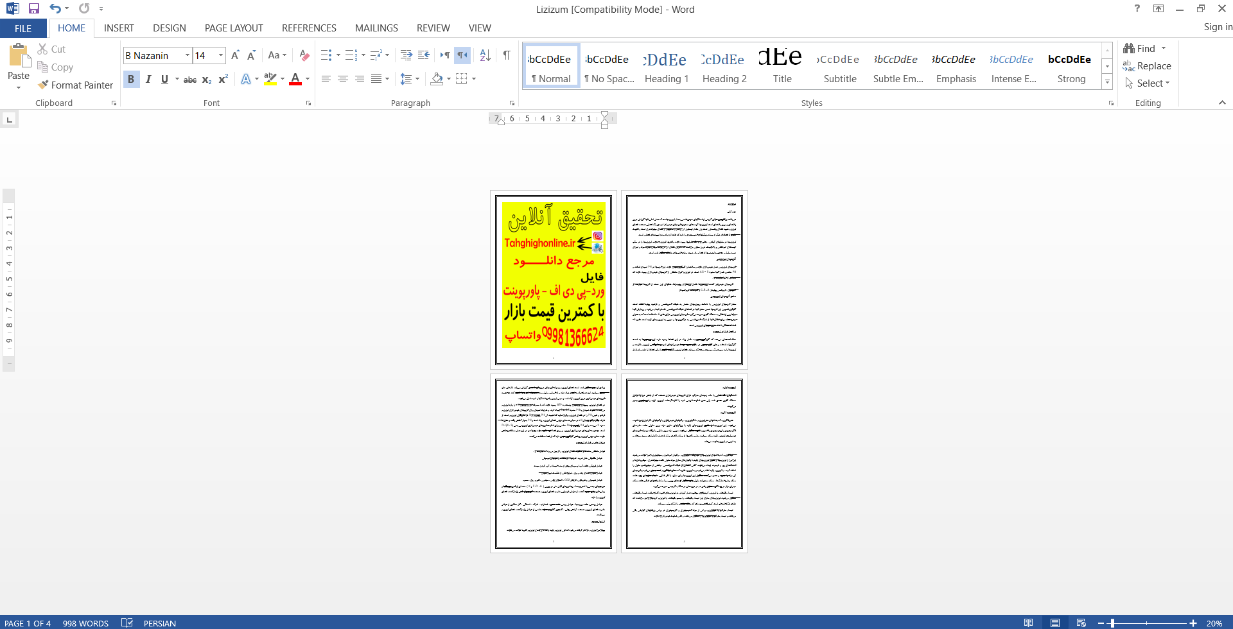The height and width of the screenshot is (629, 1233).
Task: Apply the Heading 1 style
Action: coord(667,67)
